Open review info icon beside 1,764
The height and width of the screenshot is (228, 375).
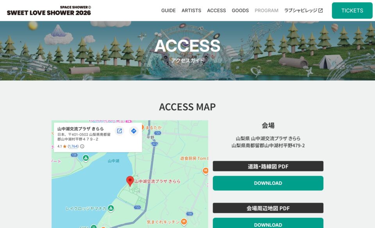coord(82,146)
